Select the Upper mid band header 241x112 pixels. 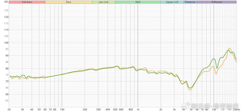click(x=172, y=2)
